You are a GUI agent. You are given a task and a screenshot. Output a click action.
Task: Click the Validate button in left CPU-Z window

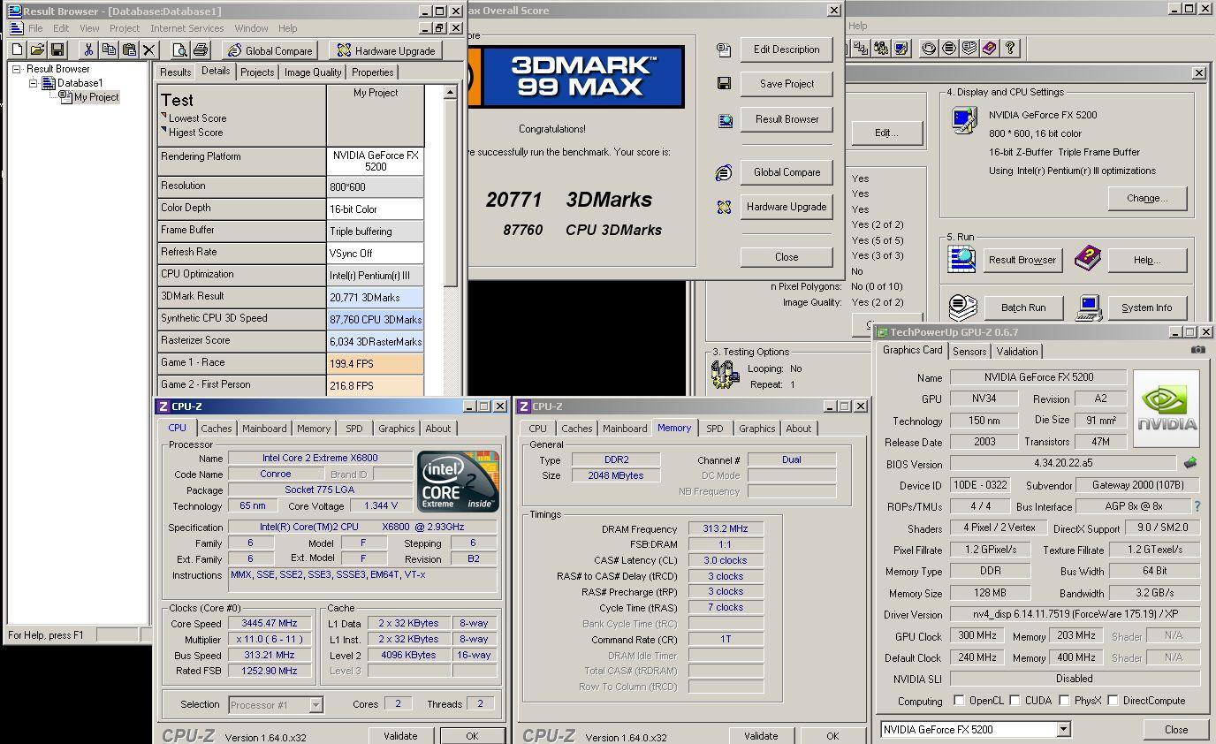[400, 736]
